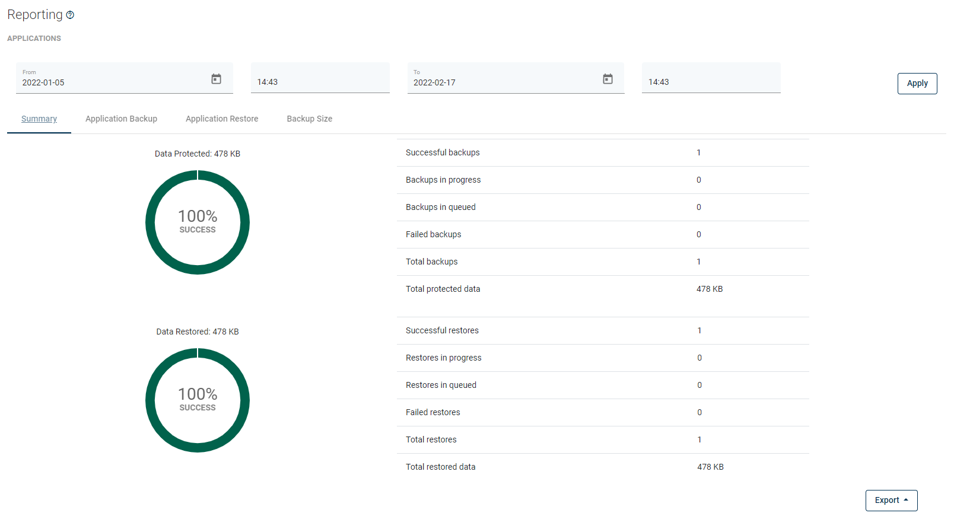The width and height of the screenshot is (954, 516).
Task: Click the Data Protected donut chart
Action: point(198,222)
